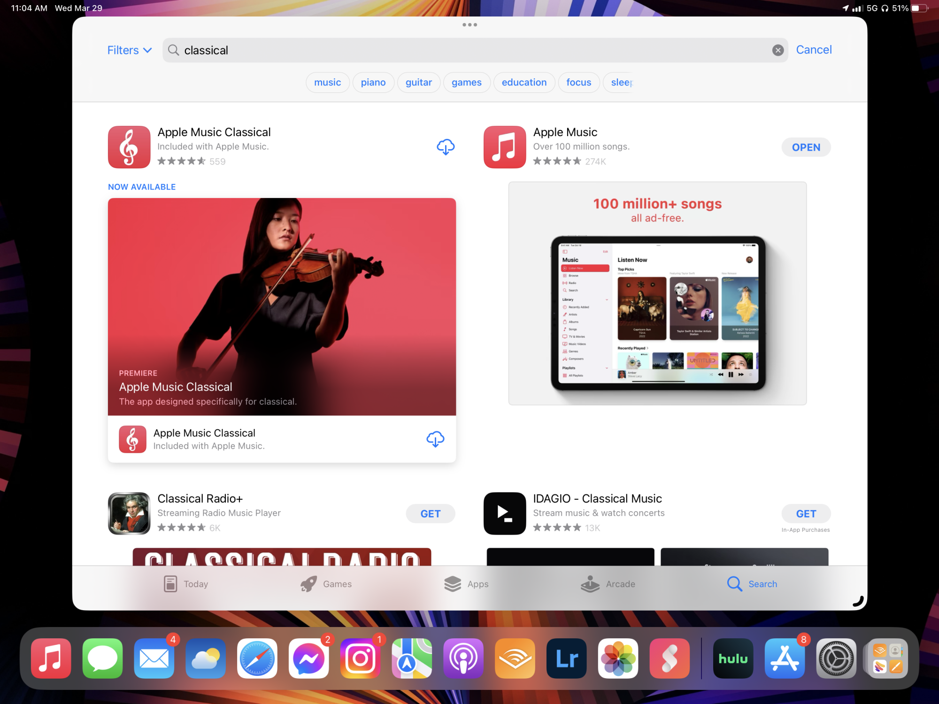
Task: Switch to the Today tab
Action: [x=186, y=584]
